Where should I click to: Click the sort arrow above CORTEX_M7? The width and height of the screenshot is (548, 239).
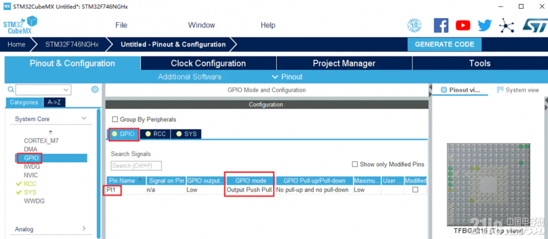coord(51,132)
